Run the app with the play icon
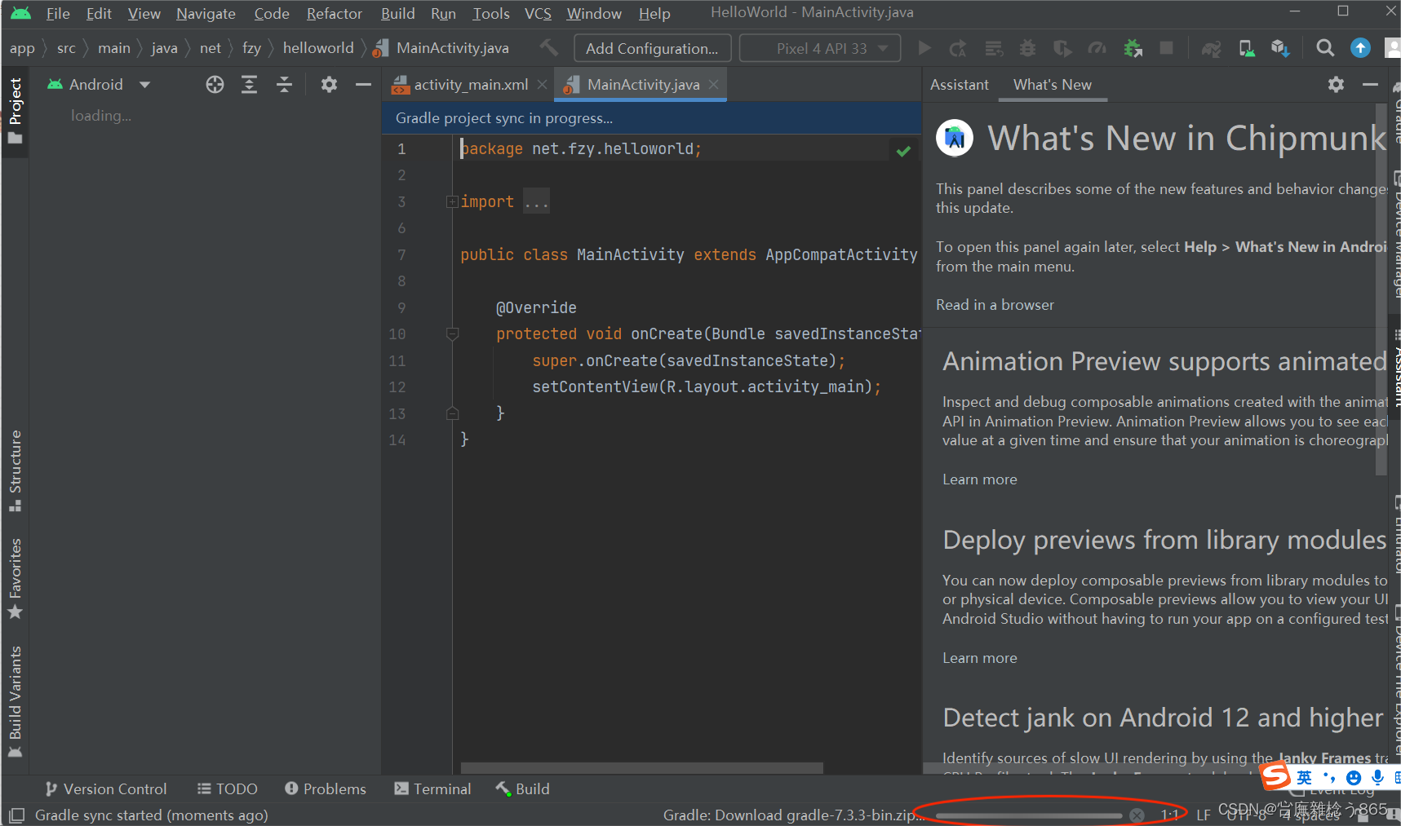This screenshot has height=826, width=1401. point(924,48)
